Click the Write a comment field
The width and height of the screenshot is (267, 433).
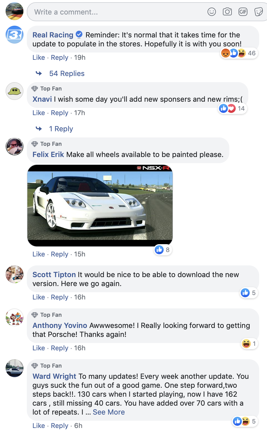point(117,12)
